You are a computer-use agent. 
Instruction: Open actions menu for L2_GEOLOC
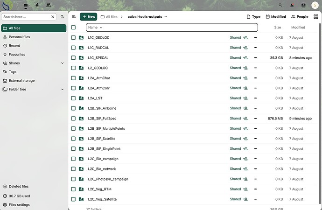pos(255,68)
